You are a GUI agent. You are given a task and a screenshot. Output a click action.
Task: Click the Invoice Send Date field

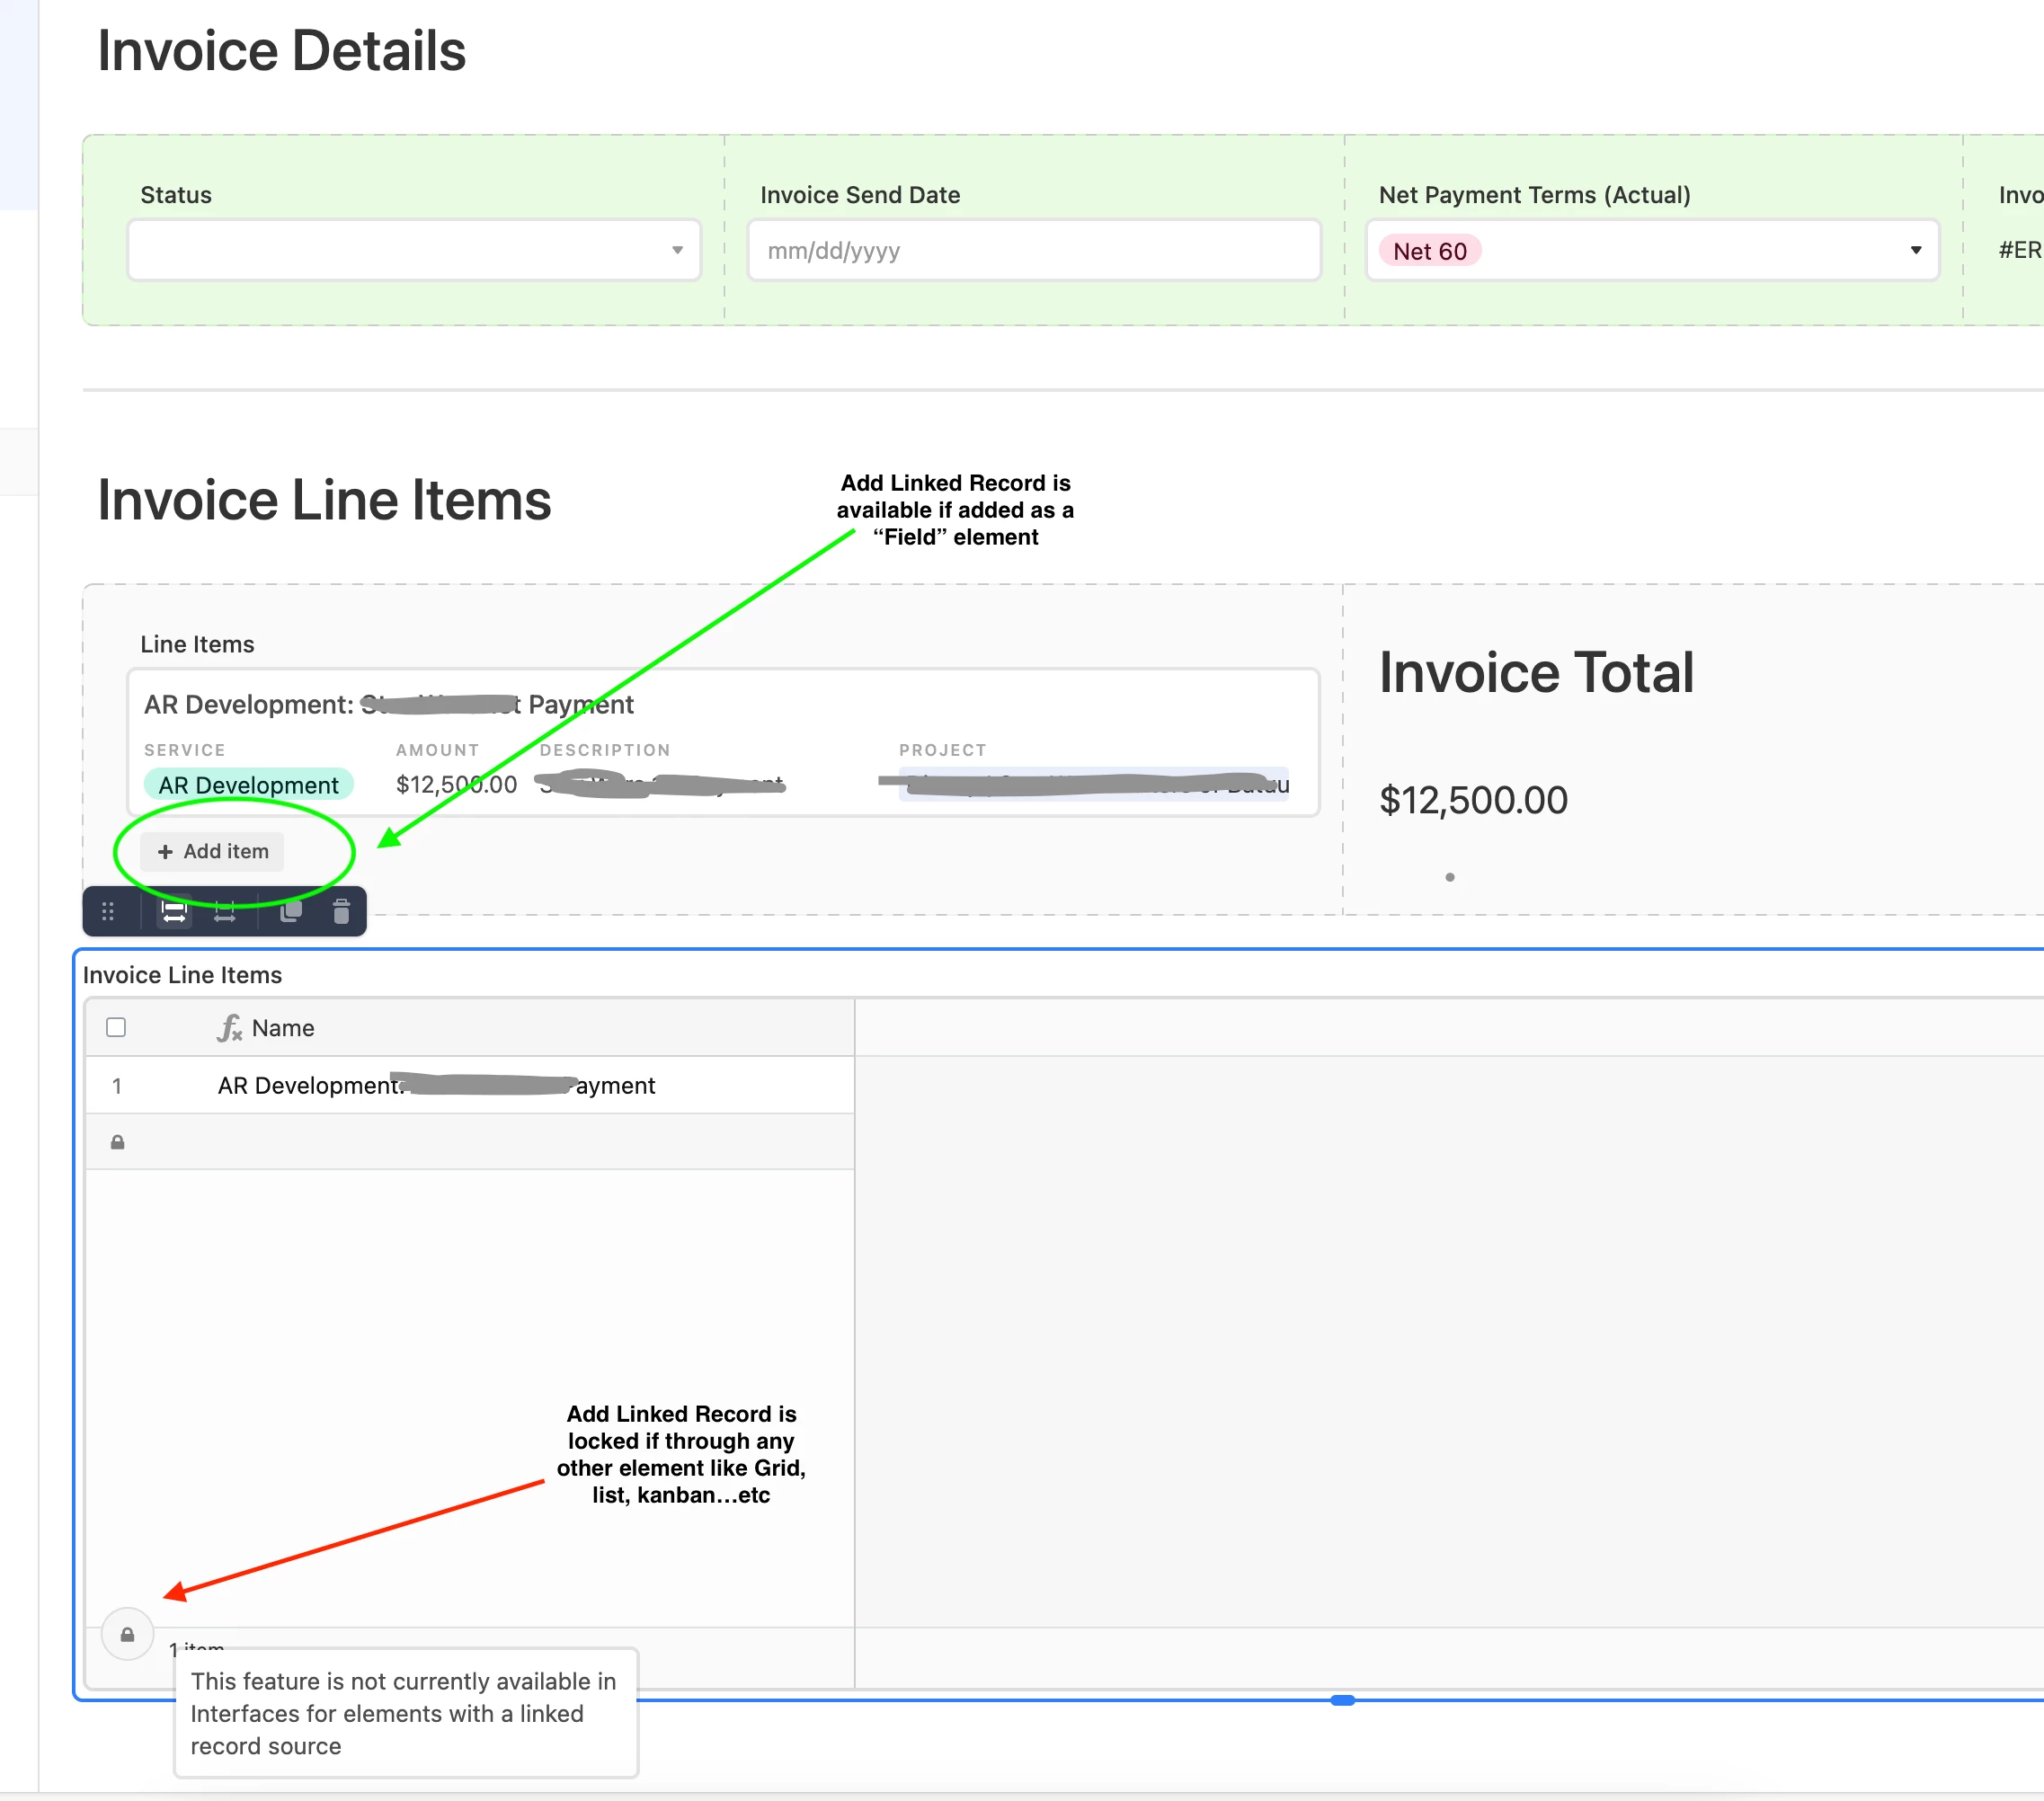(x=1033, y=250)
